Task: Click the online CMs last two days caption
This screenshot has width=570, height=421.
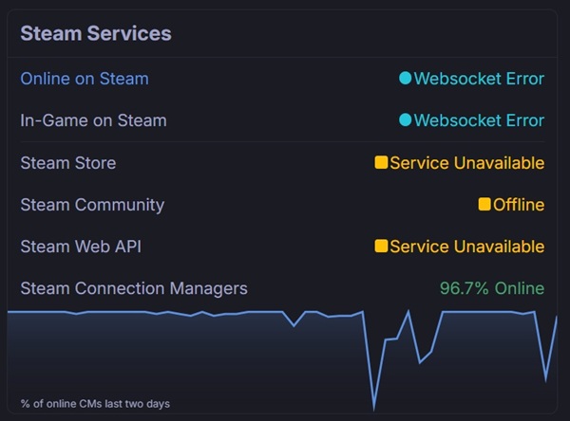Action: [95, 404]
